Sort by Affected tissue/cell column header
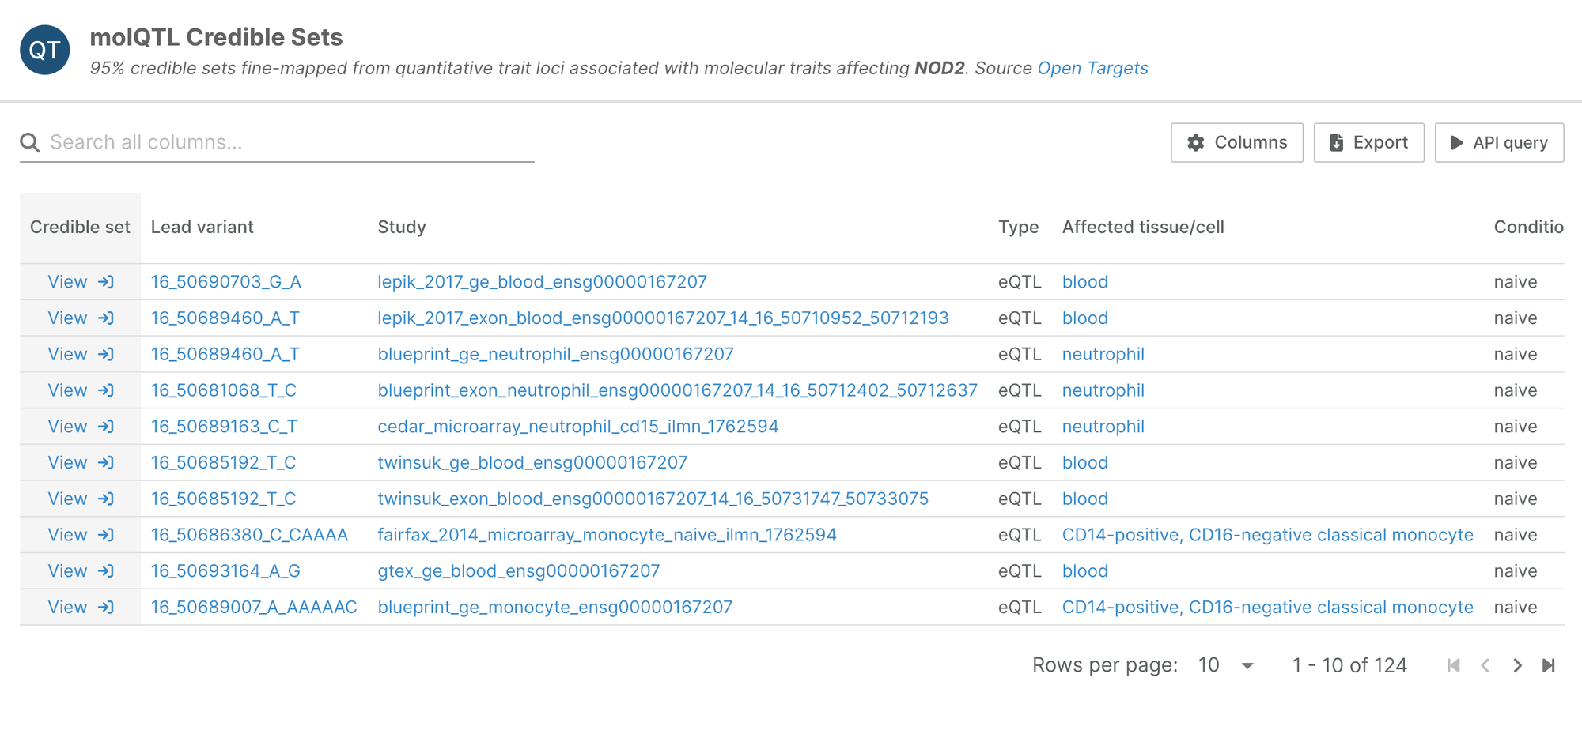This screenshot has width=1582, height=734. coord(1142,228)
